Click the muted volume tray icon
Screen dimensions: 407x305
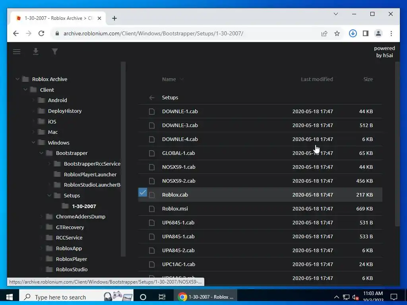tap(355, 297)
